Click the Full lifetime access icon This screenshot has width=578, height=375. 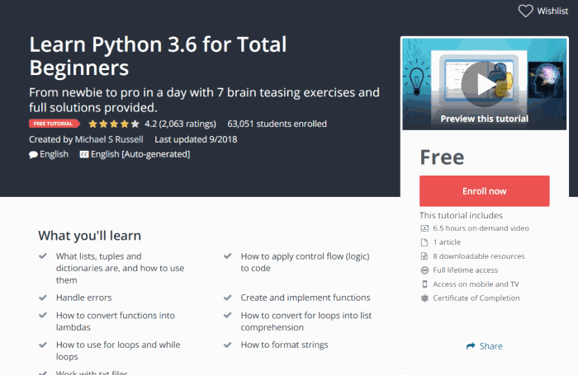click(424, 270)
